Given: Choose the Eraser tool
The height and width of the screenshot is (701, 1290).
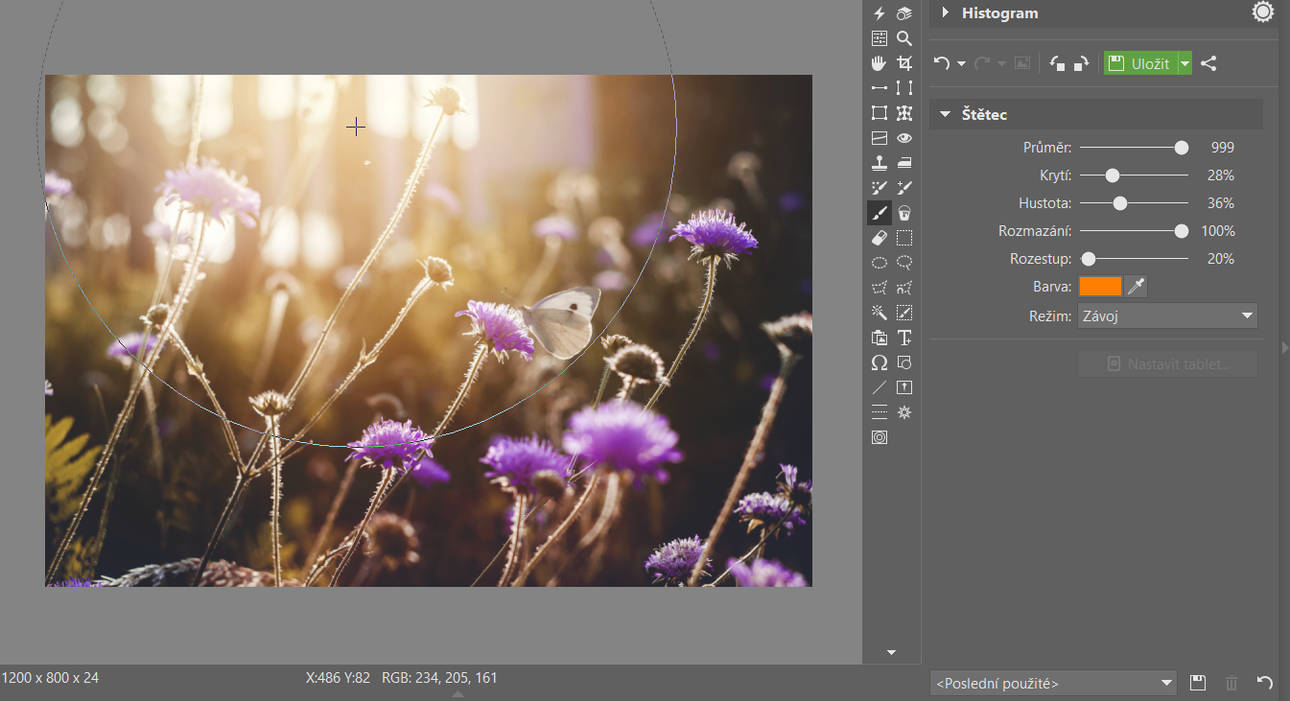Looking at the screenshot, I should [x=879, y=237].
